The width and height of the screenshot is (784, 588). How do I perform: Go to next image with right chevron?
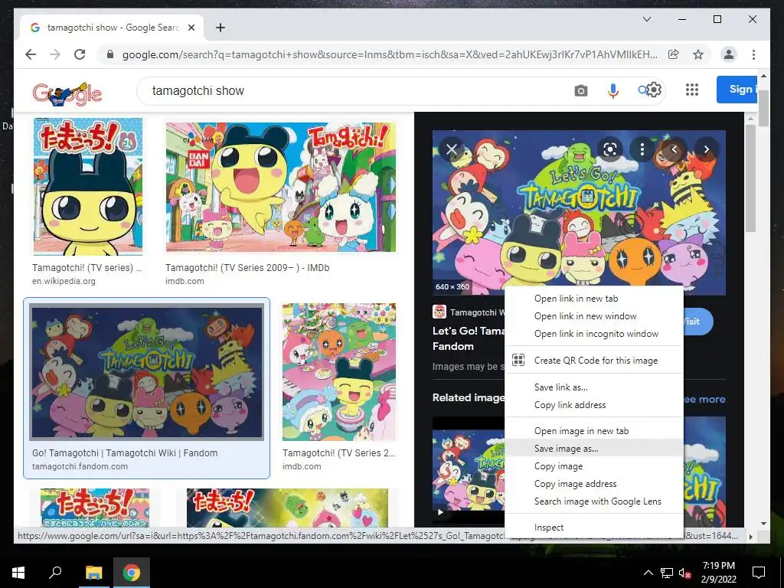pos(706,149)
